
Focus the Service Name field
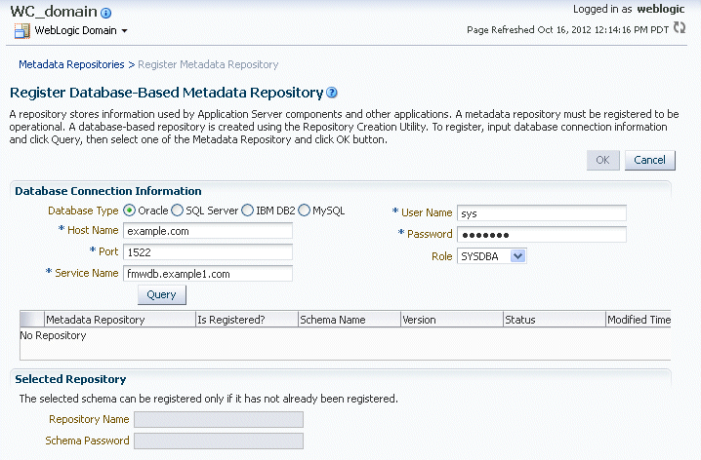(208, 274)
